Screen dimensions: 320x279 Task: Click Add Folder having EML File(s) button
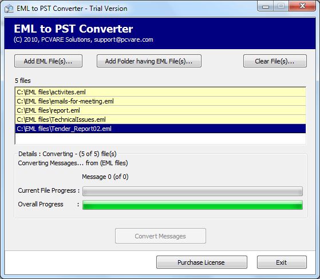[149, 61]
